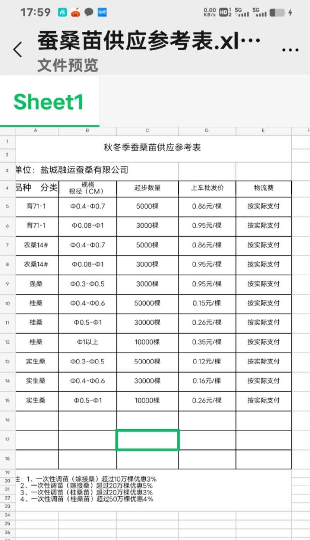The height and width of the screenshot is (540, 310).
Task: Click 按实际支付 cell in row 5
Action: coord(263,207)
